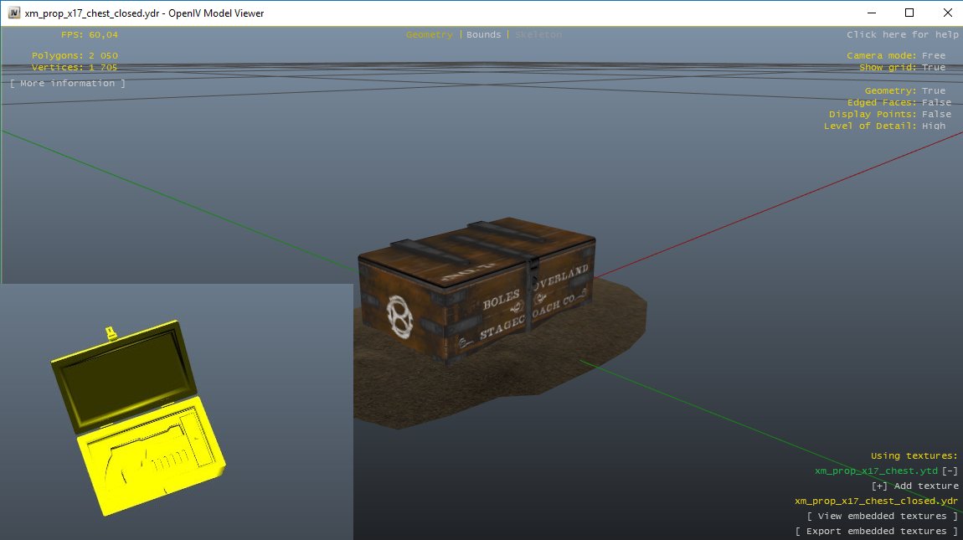The width and height of the screenshot is (963, 540).
Task: Maximize the Model Viewer window
Action: (909, 13)
